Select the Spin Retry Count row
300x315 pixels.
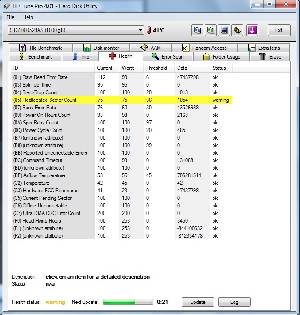[x=122, y=123]
